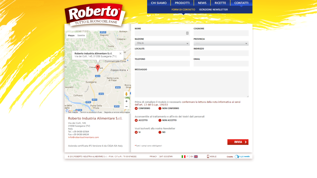Go to the NEWS section
The image size is (317, 178).
202,3
